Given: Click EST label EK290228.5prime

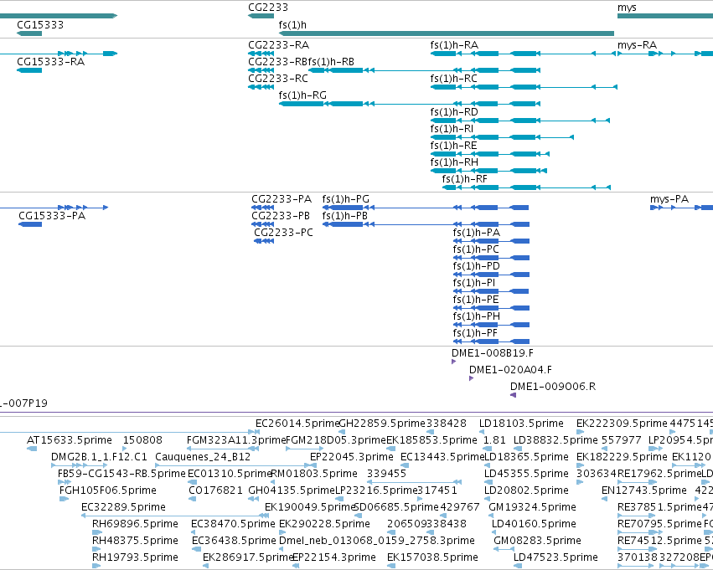Looking at the screenshot, I should coord(324,524).
